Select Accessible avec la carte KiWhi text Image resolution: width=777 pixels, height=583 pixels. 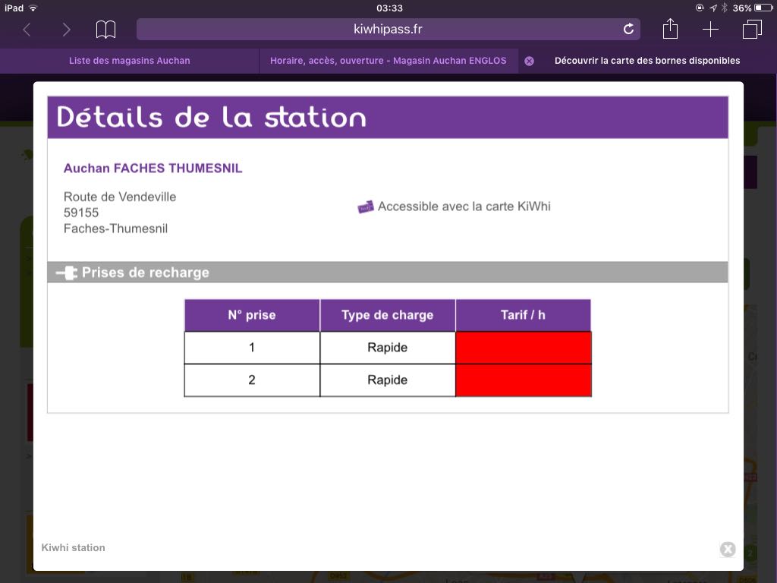click(464, 206)
